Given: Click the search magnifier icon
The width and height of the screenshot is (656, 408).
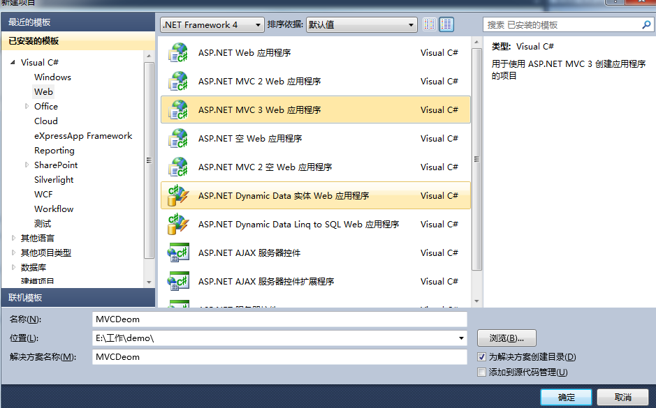Looking at the screenshot, I should coord(646,24).
